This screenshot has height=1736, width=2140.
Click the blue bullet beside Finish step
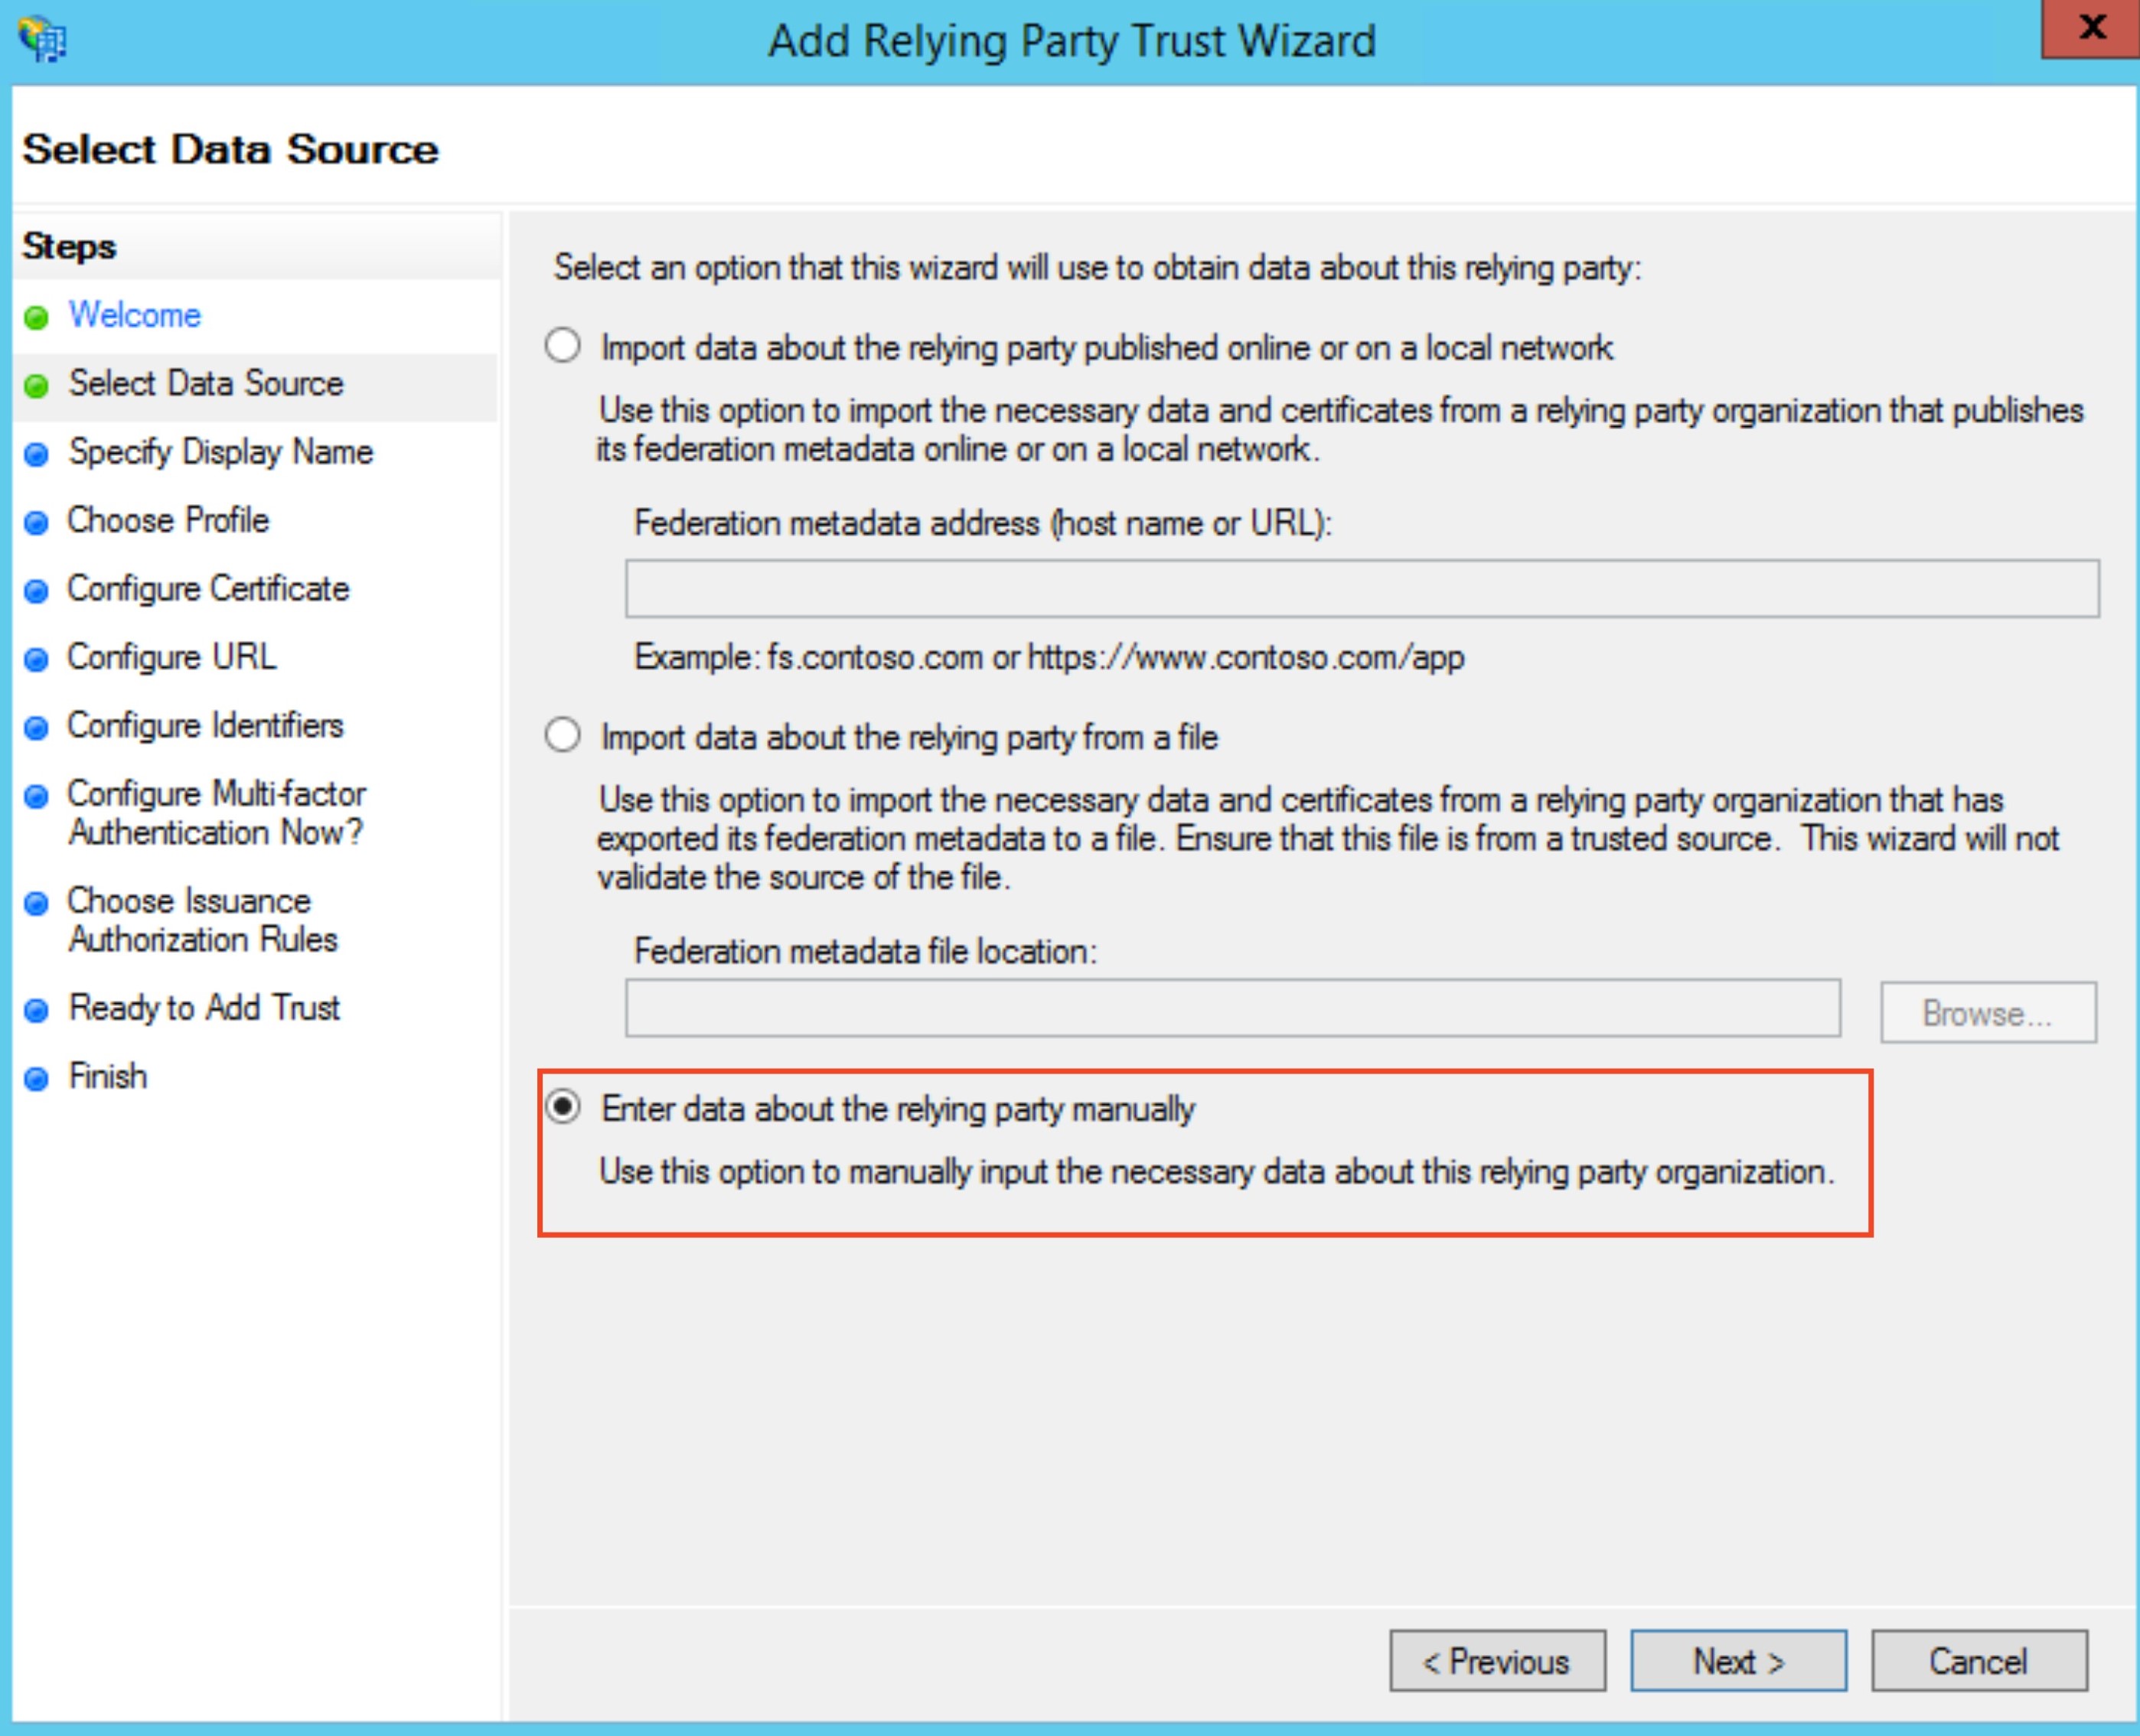click(36, 1079)
